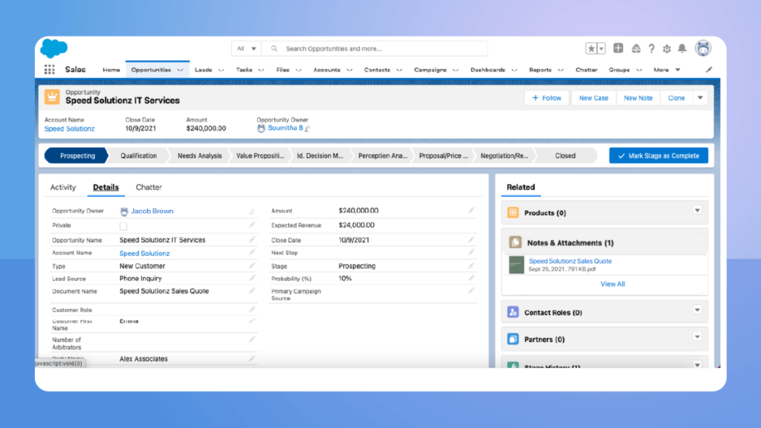This screenshot has height=428, width=761.
Task: Open the favorites list dropdown arrow
Action: tap(601, 48)
